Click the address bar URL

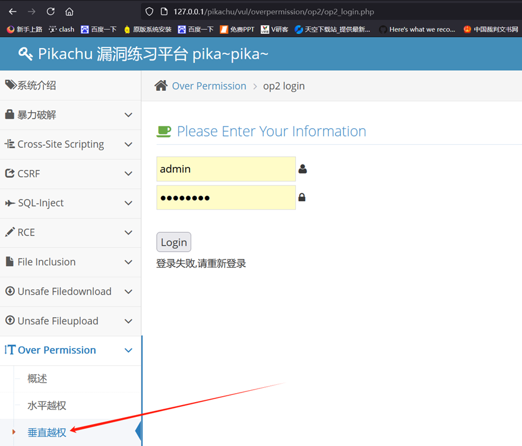click(x=273, y=12)
